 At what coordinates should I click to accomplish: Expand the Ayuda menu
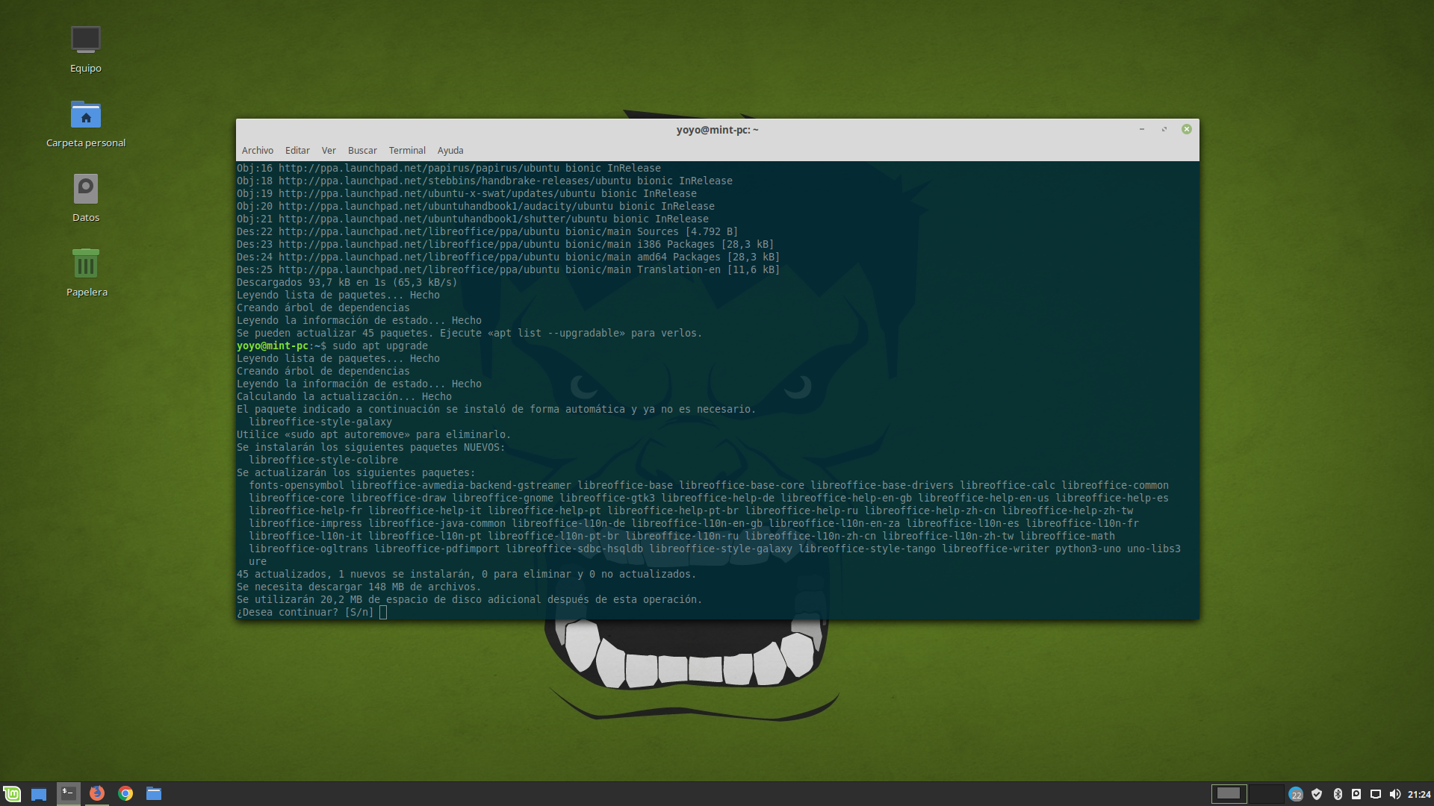(450, 150)
